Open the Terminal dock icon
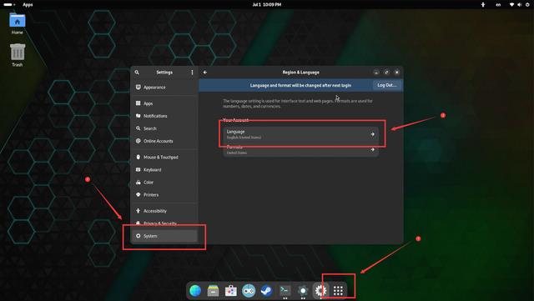This screenshot has width=534, height=301. (x=285, y=290)
